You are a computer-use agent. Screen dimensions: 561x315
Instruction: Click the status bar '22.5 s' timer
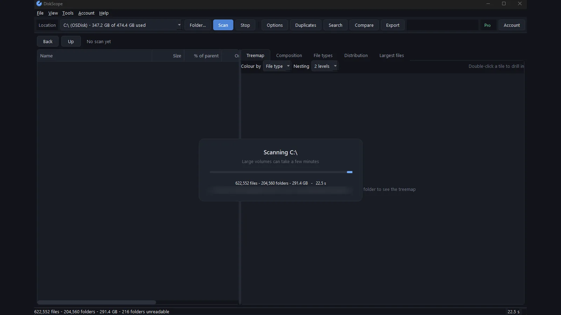click(514, 311)
